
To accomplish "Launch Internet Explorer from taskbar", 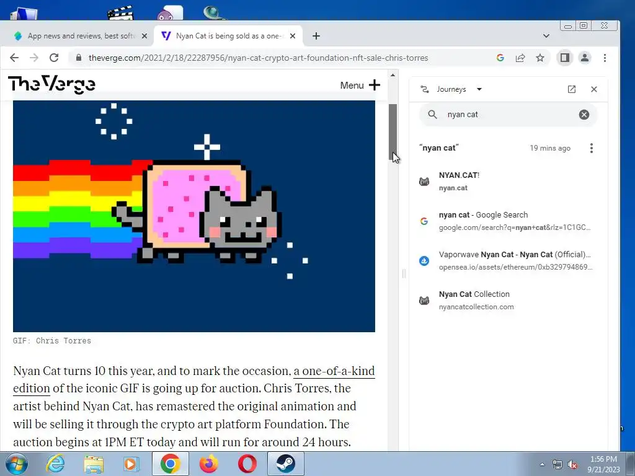I will 55,464.
